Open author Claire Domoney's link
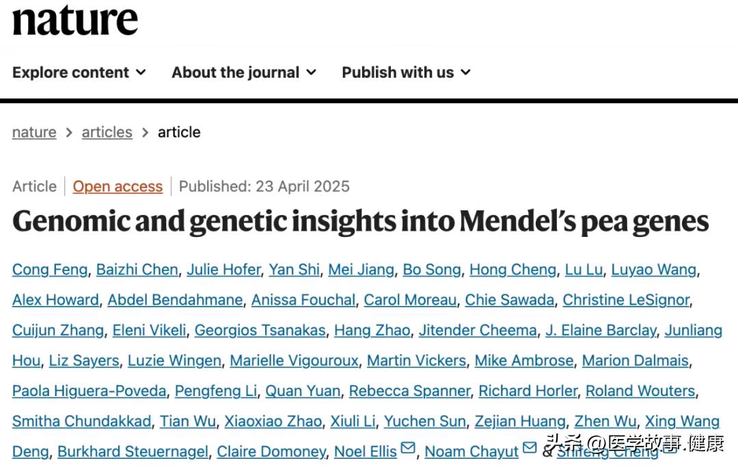This screenshot has height=467, width=738. pyautogui.click(x=271, y=451)
